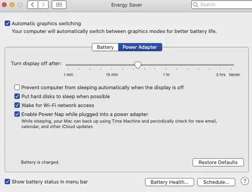Switch to the Battery tab
252x192 pixels.
coord(105,47)
